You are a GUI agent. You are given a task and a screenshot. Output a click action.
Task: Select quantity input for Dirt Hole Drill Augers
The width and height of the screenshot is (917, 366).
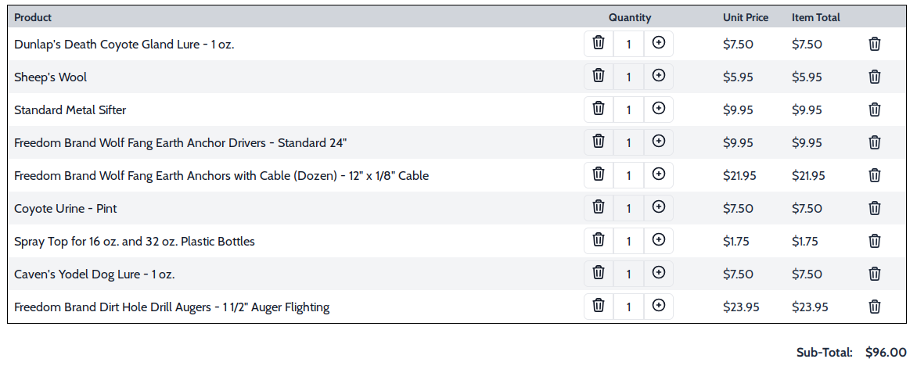(629, 307)
